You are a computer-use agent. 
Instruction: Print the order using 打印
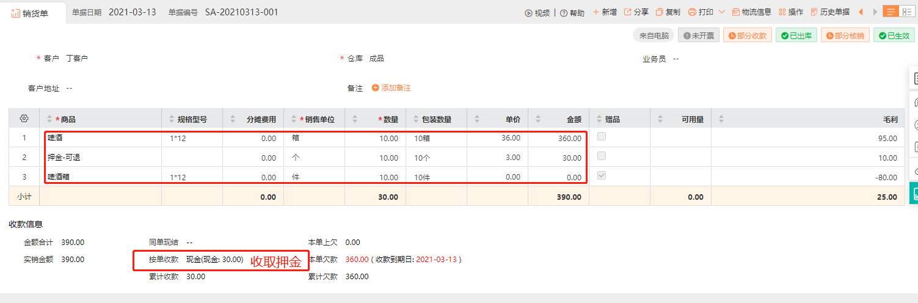[x=701, y=12]
